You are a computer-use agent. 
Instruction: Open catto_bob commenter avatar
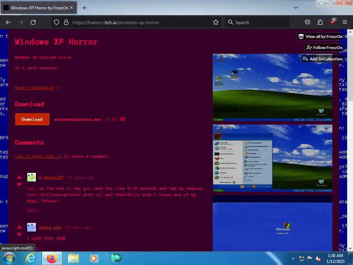(31, 227)
